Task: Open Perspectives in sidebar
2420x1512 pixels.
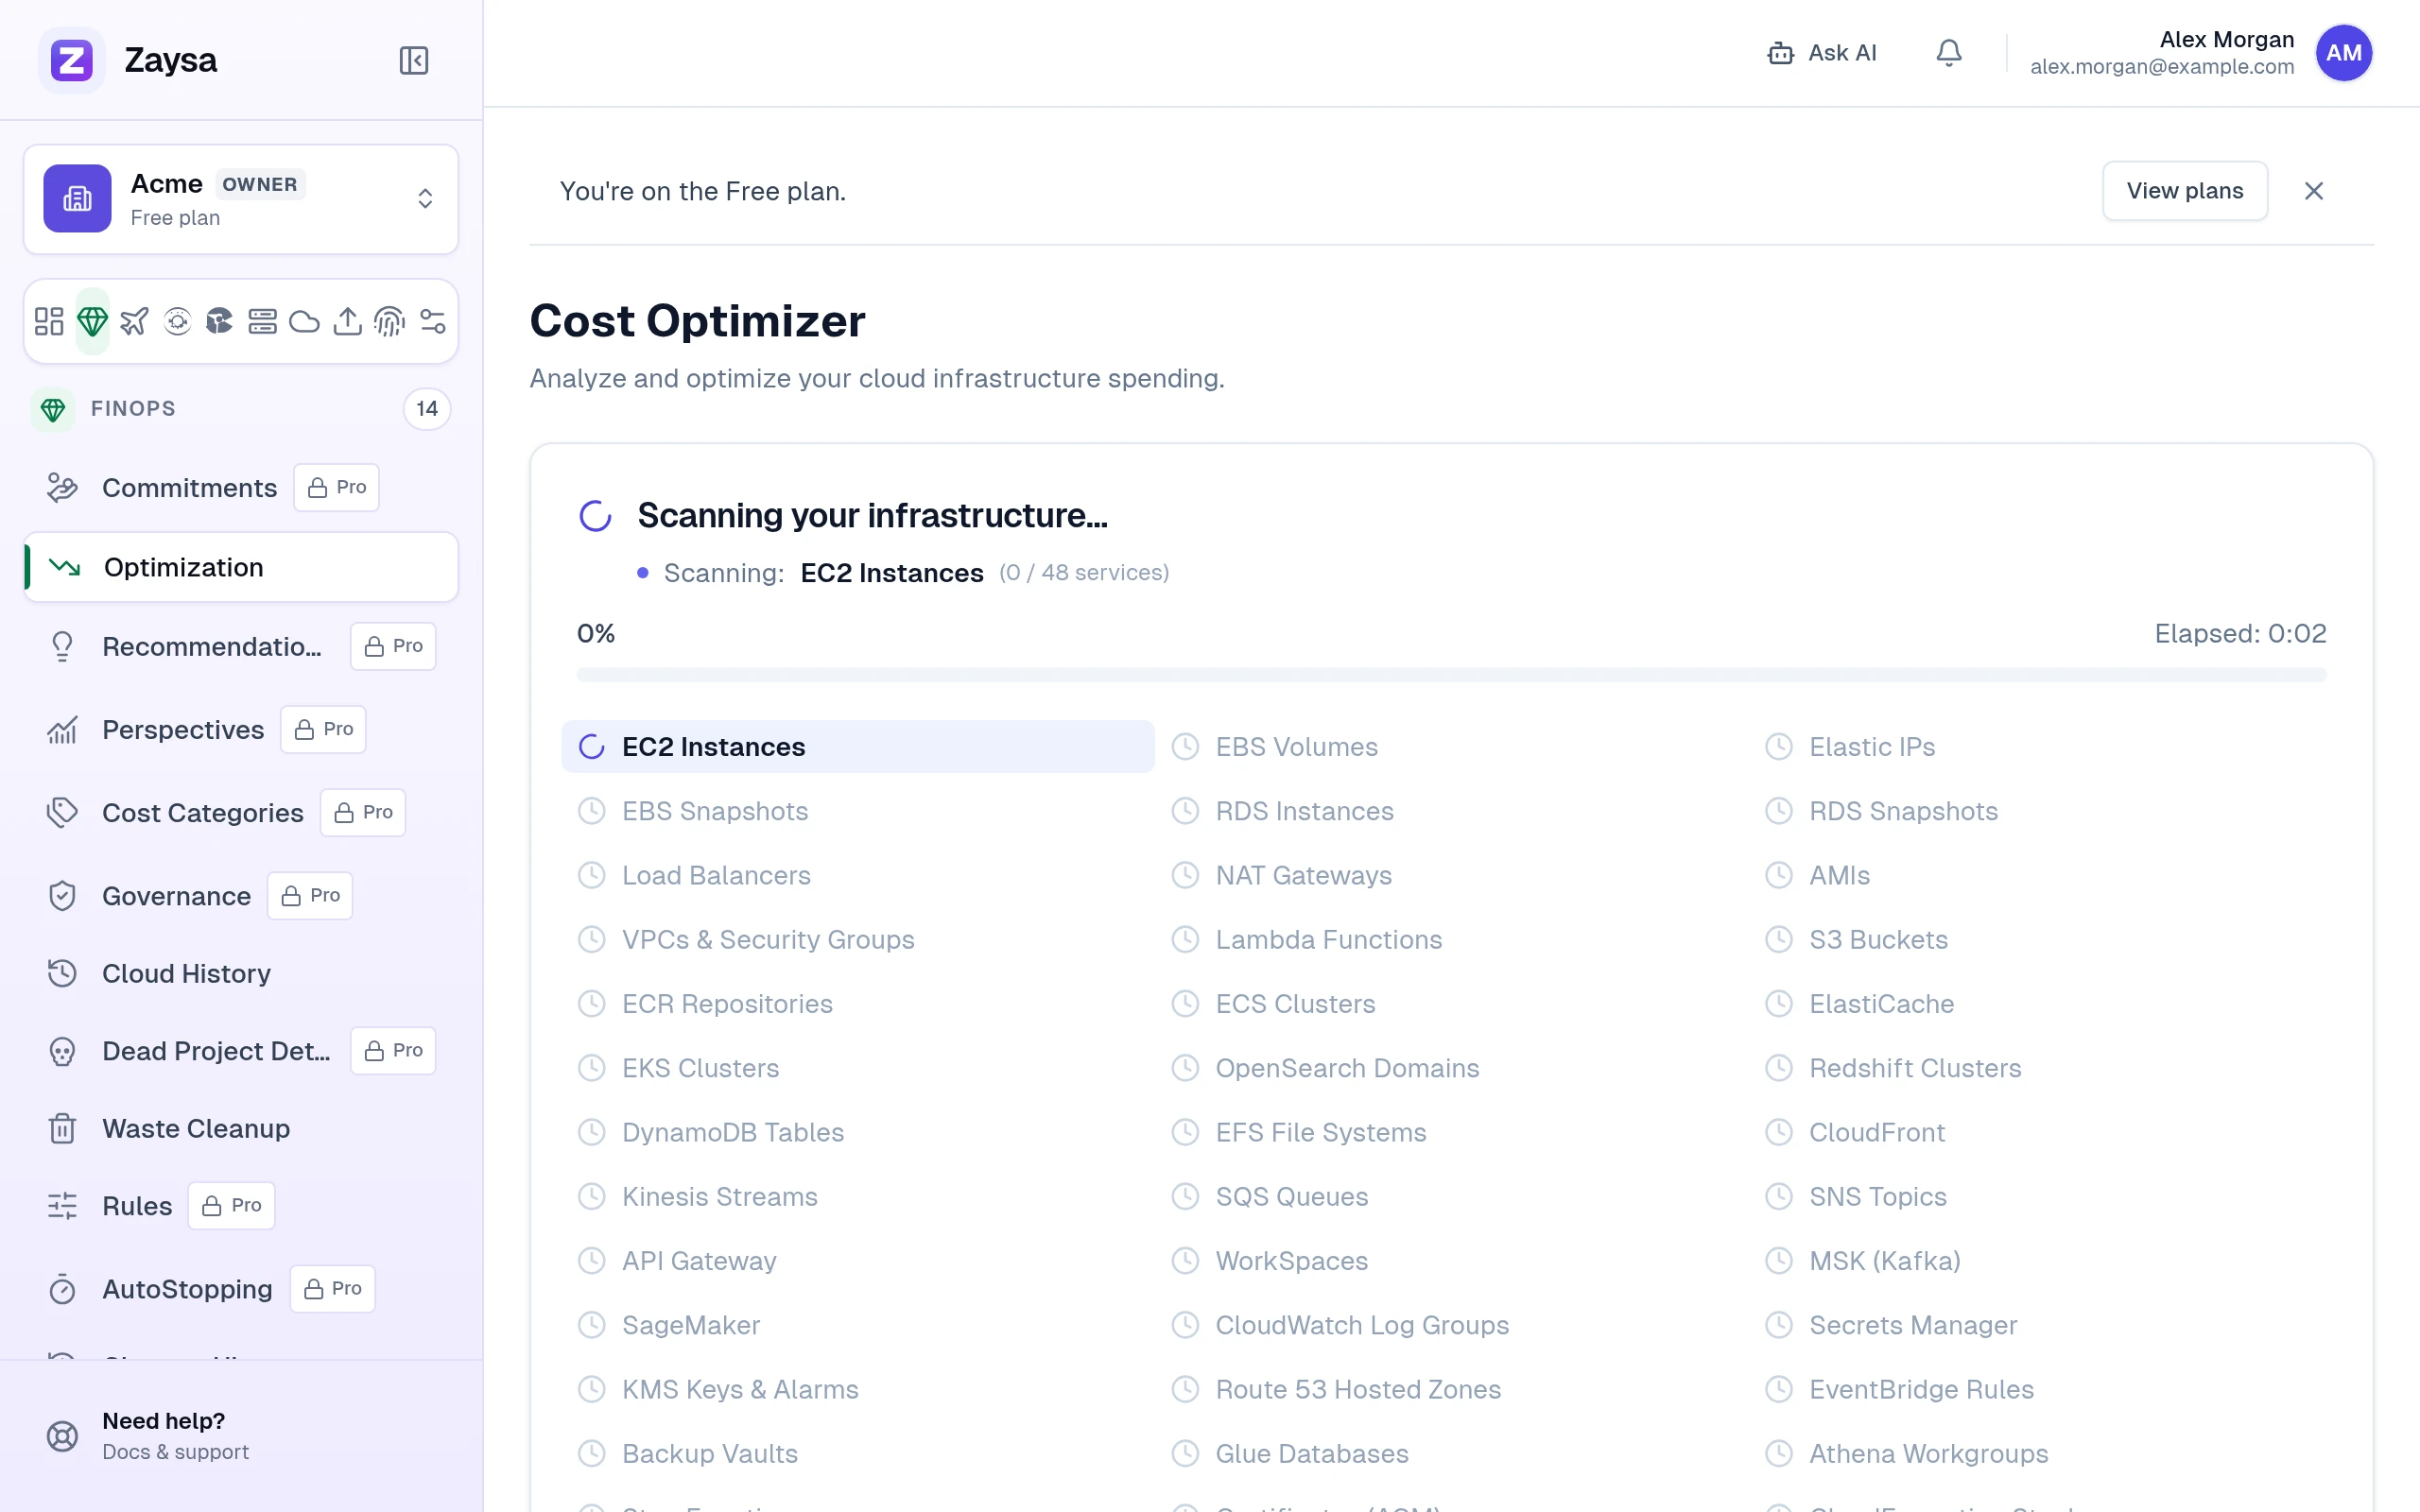Action: pyautogui.click(x=241, y=729)
